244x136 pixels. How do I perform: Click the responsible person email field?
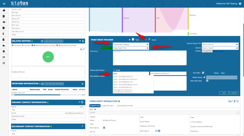click(168, 73)
